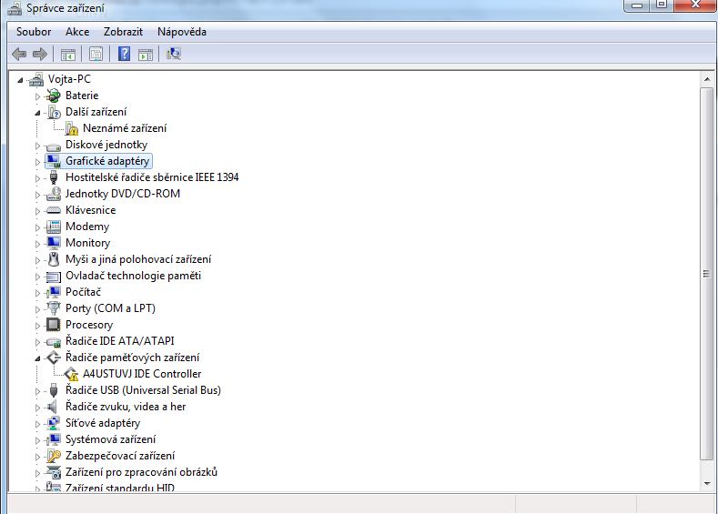This screenshot has height=514, width=718.
Task: Click the Porty COM and LPT icon
Action: coord(54,308)
